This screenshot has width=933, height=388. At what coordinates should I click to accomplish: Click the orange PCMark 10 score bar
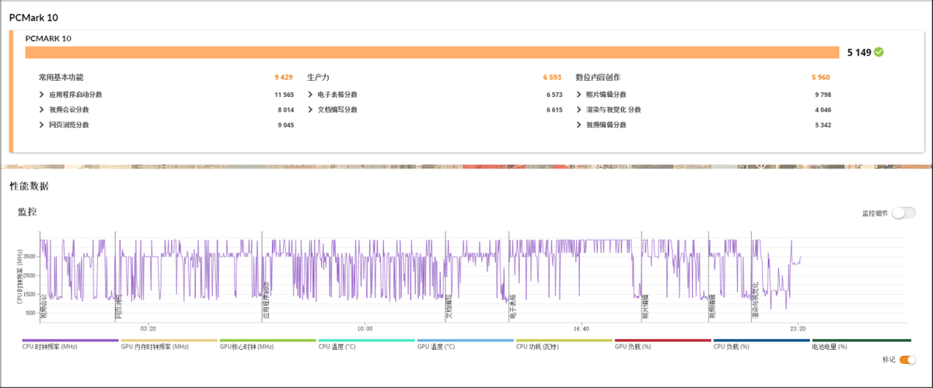pos(432,52)
